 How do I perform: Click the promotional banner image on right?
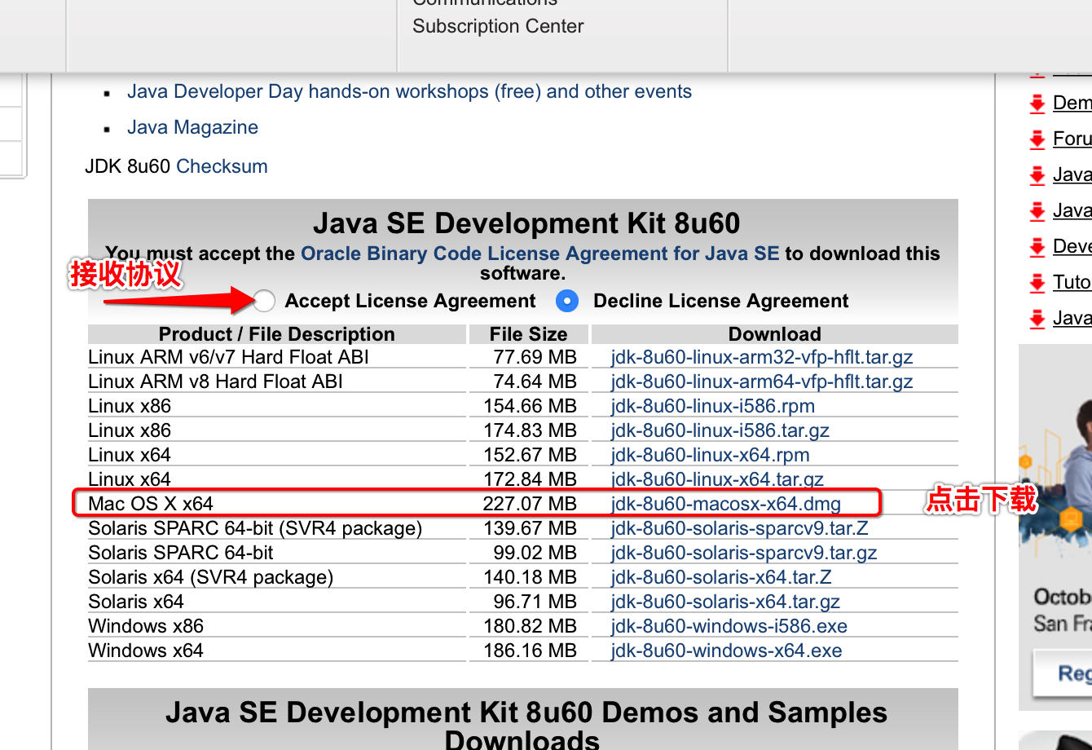[x=1055, y=527]
